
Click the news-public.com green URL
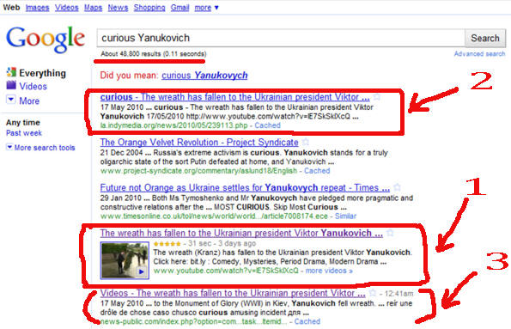(x=193, y=321)
